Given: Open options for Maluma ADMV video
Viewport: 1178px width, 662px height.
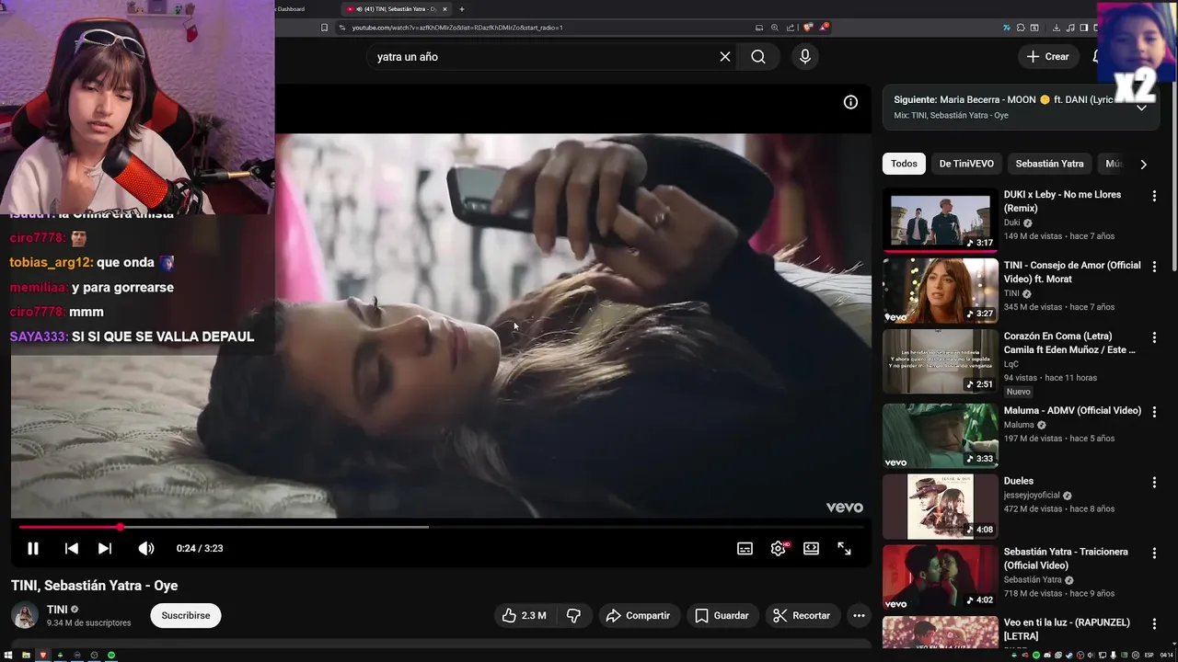Looking at the screenshot, I should tap(1154, 412).
